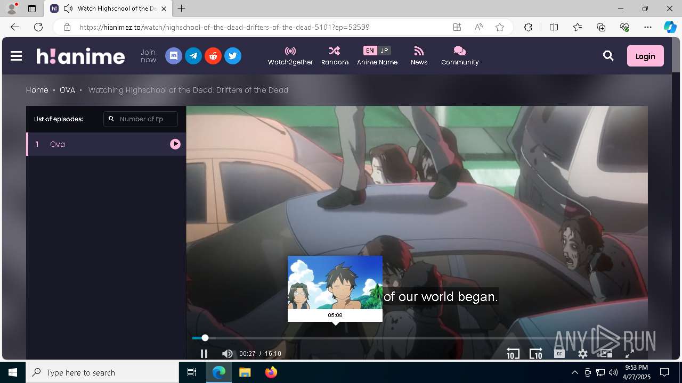Open Windows Start menu
Image resolution: width=682 pixels, height=383 pixels.
[x=13, y=372]
